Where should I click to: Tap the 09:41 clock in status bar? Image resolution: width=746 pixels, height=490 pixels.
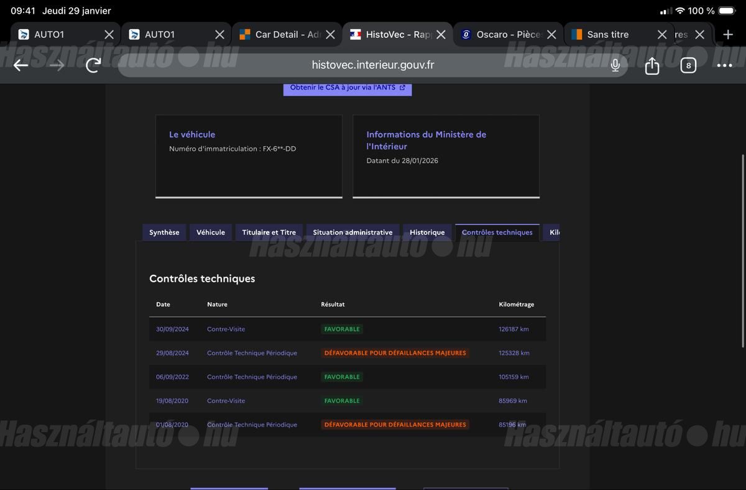coord(23,11)
